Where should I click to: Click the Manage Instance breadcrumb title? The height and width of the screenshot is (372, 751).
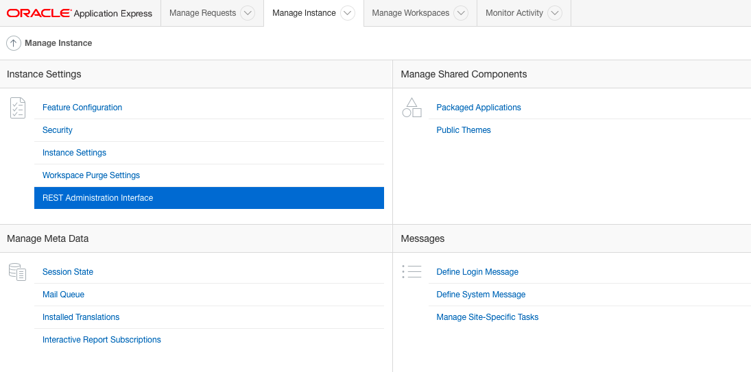click(x=58, y=43)
